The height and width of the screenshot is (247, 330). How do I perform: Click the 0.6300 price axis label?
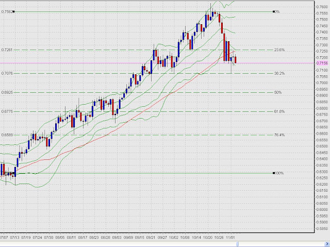[322, 172]
